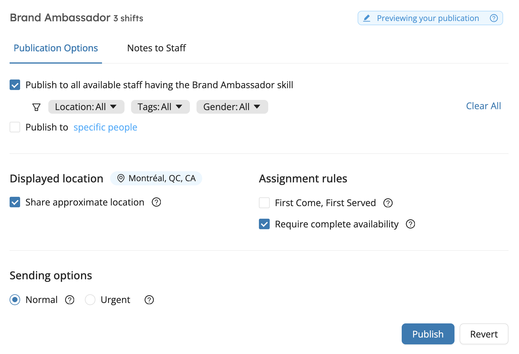Click the specific people link
This screenshot has height=354, width=519.
[x=105, y=127]
